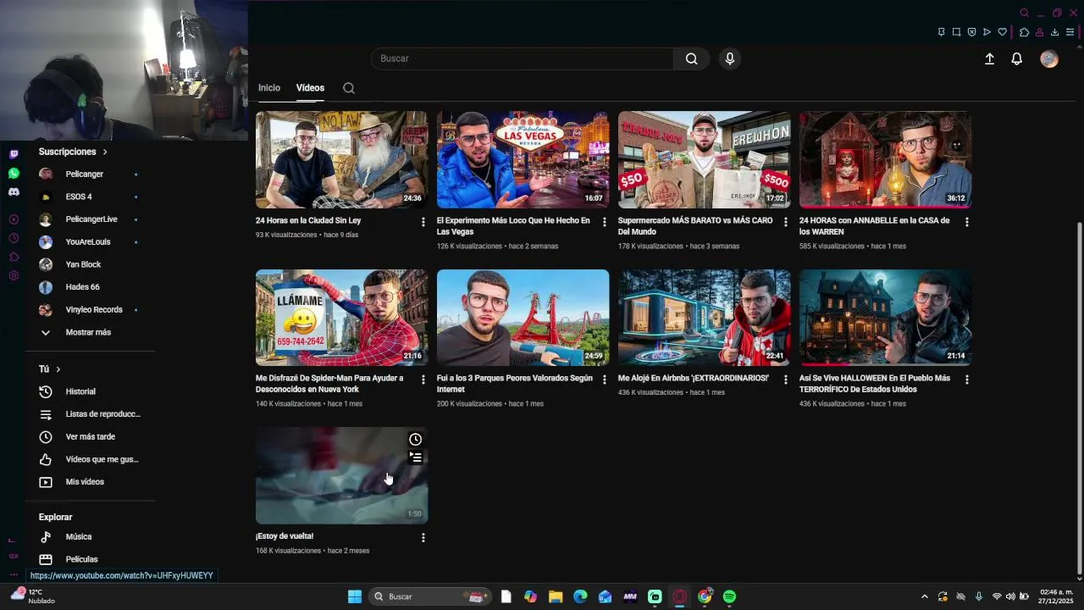Click the upload arrow icon
1084x610 pixels.
(x=989, y=58)
